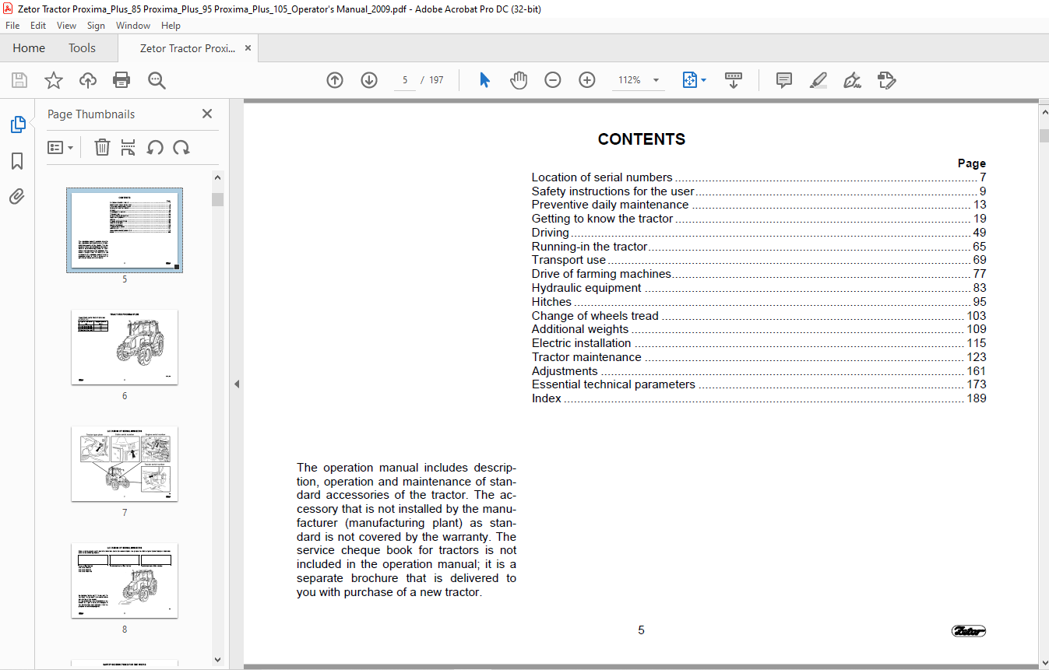Click the page number input field

[405, 80]
